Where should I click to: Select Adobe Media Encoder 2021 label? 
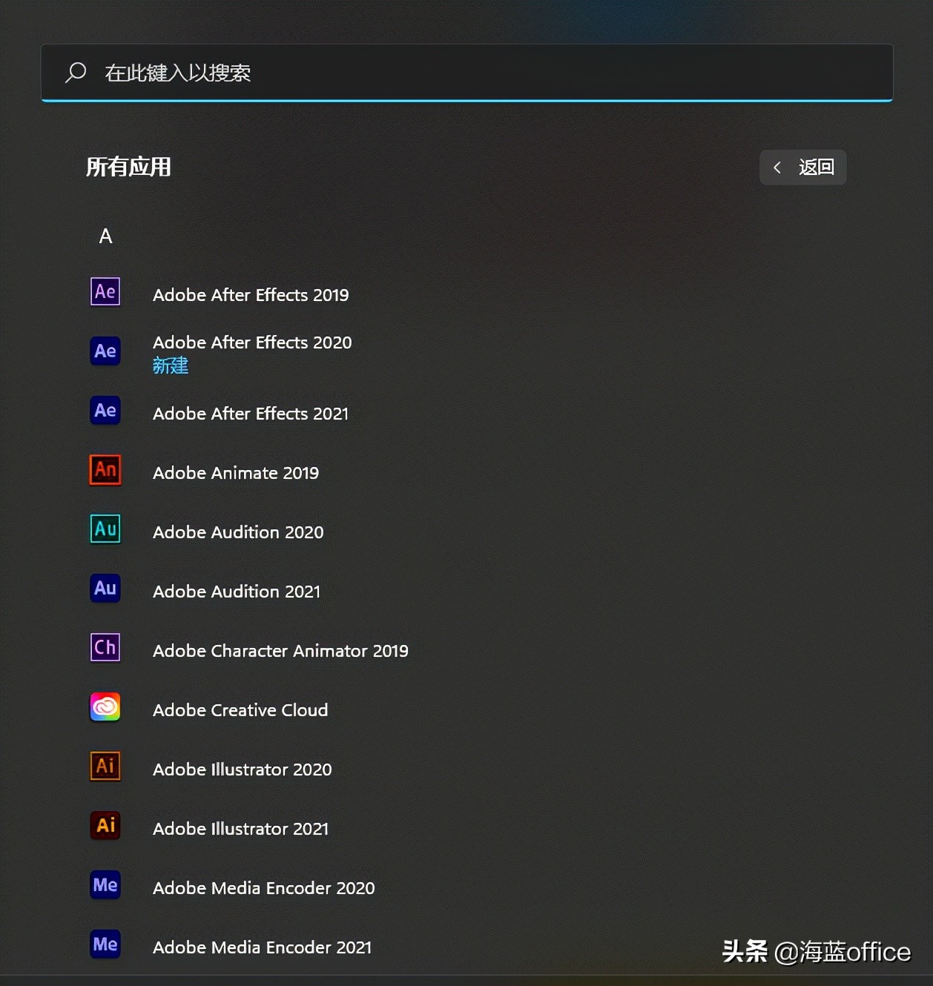(263, 947)
